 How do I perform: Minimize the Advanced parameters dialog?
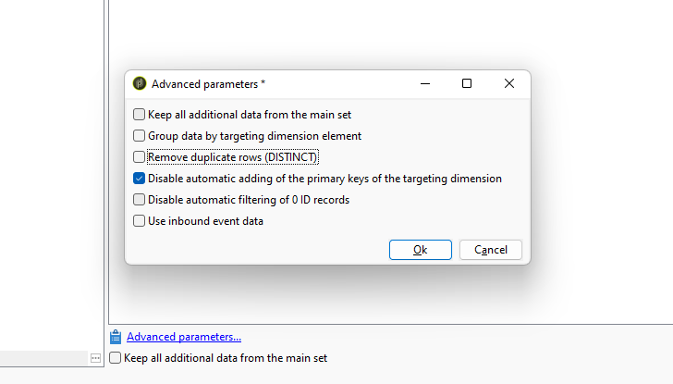425,84
